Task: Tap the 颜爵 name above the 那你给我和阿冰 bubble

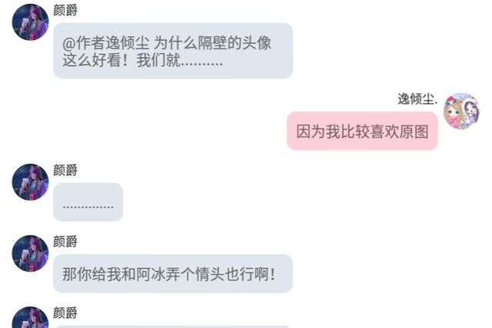Action: (x=65, y=242)
